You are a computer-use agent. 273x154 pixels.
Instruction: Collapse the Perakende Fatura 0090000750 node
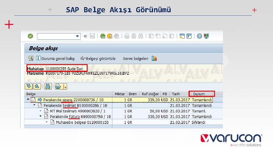point(41,116)
